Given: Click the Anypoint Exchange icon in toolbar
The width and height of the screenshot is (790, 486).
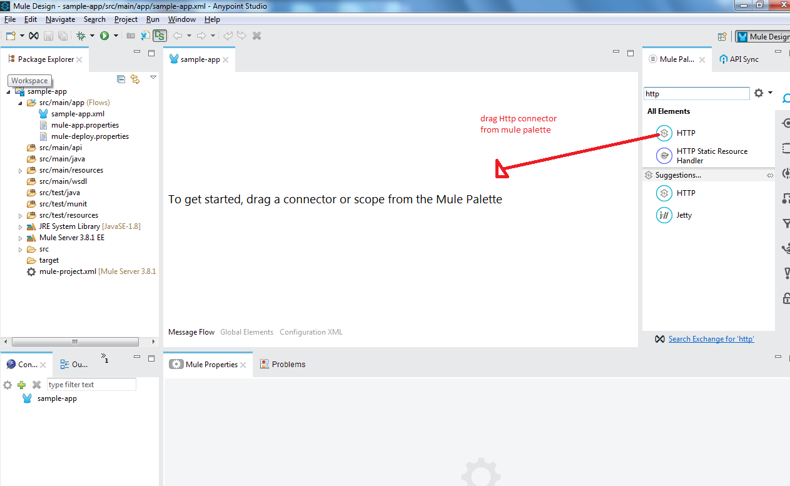Looking at the screenshot, I should (34, 36).
